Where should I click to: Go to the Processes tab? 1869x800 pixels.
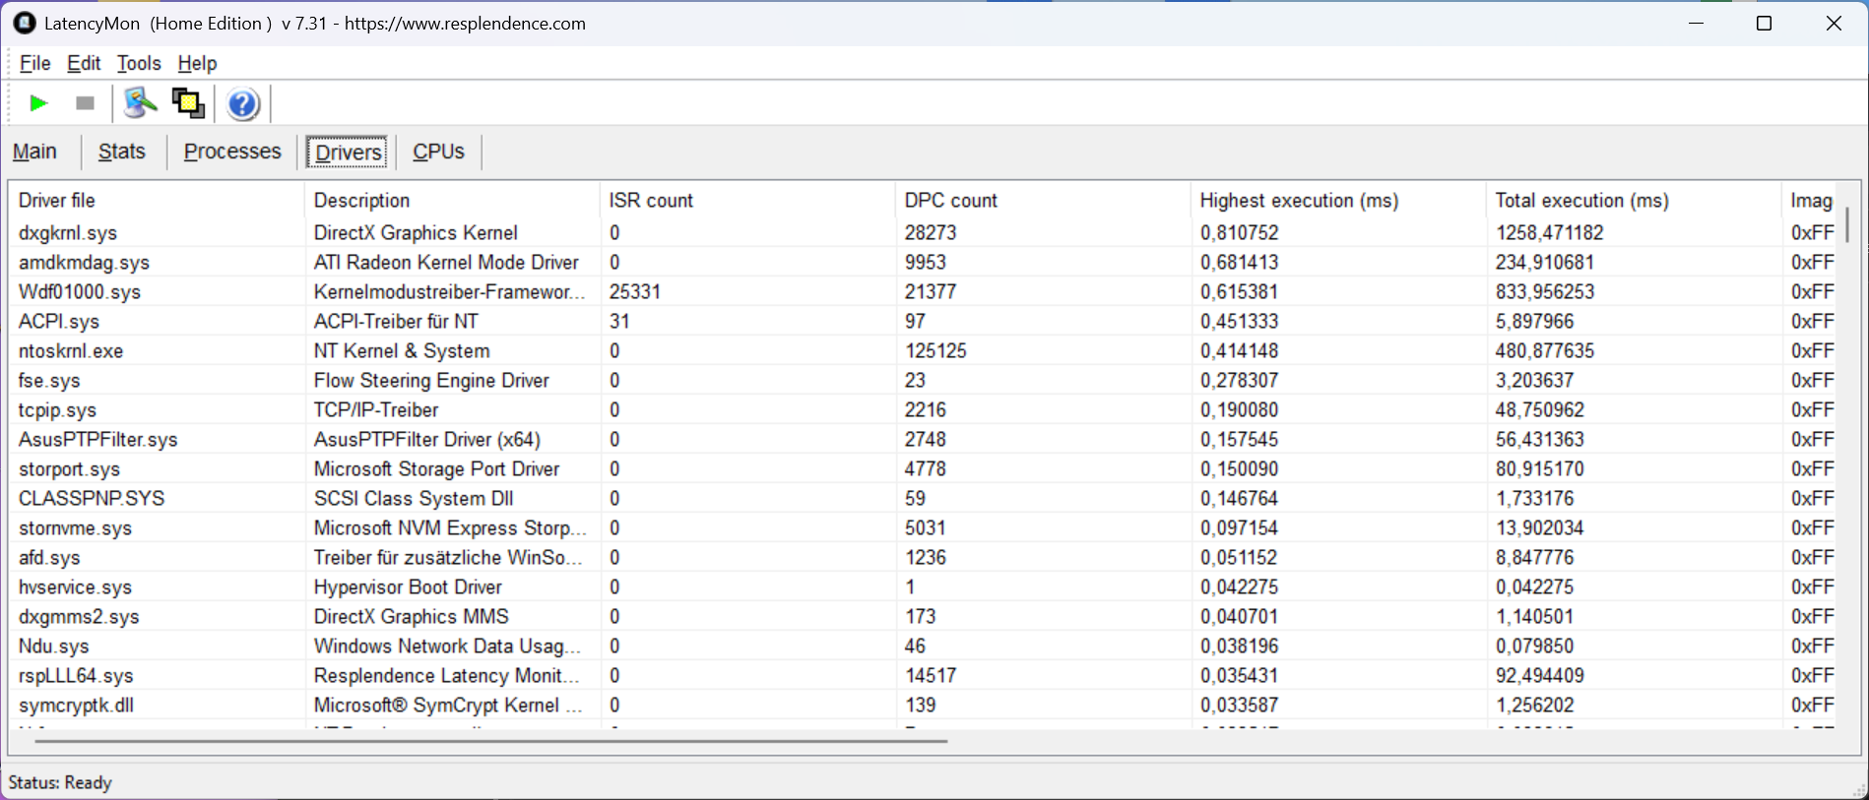[232, 152]
